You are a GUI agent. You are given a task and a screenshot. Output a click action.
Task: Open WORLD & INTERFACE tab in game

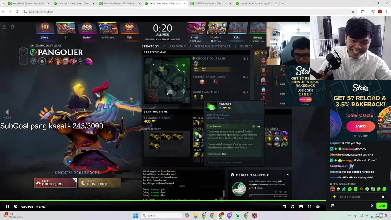pos(213,46)
